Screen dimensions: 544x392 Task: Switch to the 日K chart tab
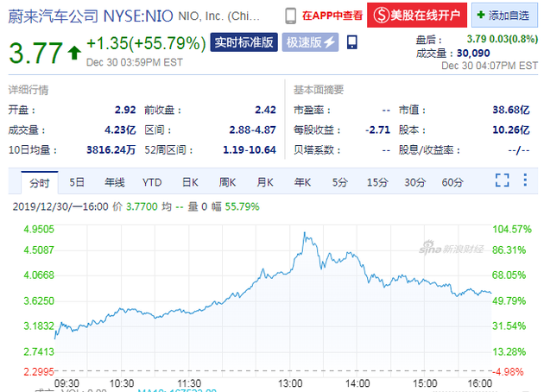[x=190, y=182]
